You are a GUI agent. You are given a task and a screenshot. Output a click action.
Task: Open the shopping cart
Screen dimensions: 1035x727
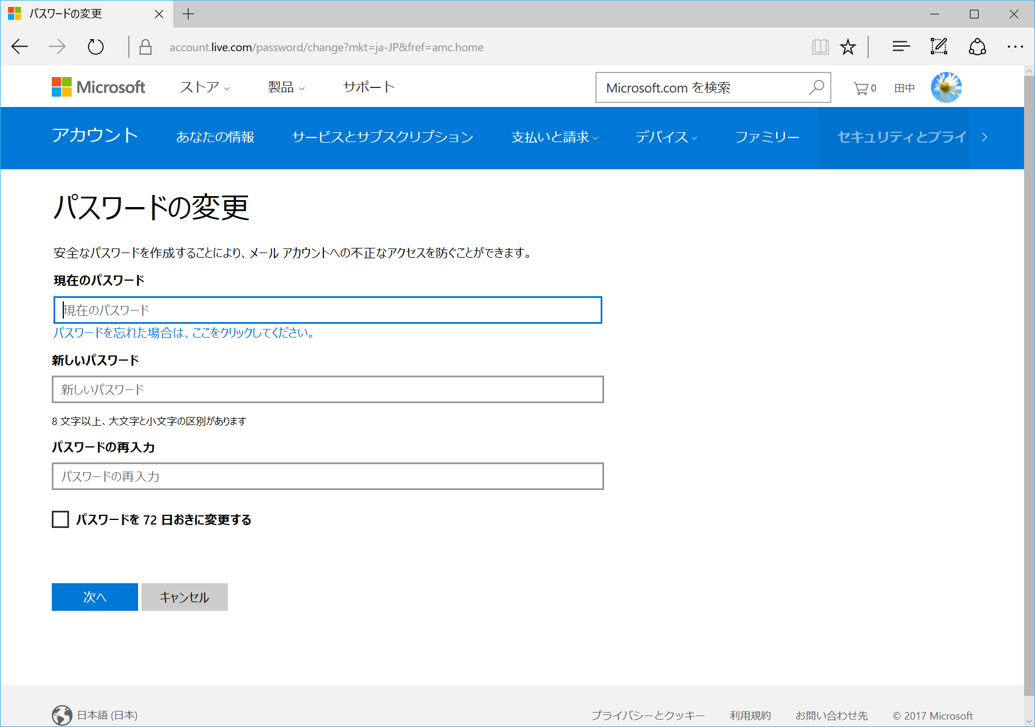pos(861,87)
